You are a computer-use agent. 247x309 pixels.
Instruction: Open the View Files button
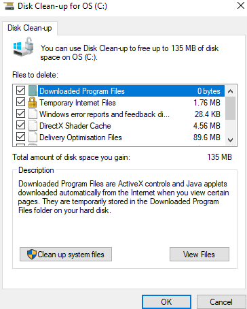[x=199, y=255]
